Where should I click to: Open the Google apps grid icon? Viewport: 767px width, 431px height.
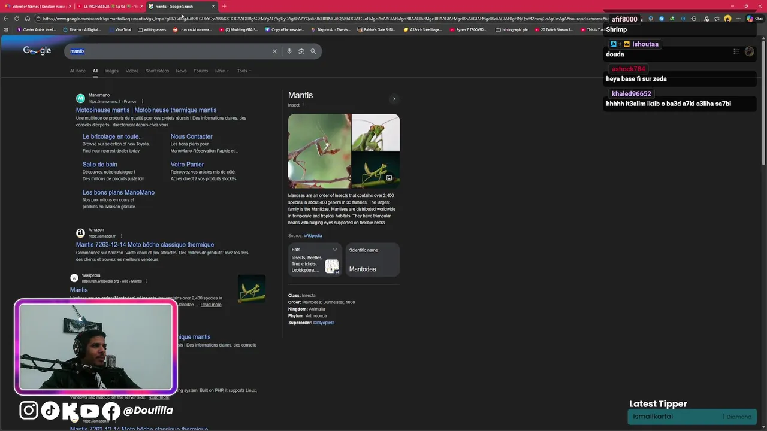736,51
